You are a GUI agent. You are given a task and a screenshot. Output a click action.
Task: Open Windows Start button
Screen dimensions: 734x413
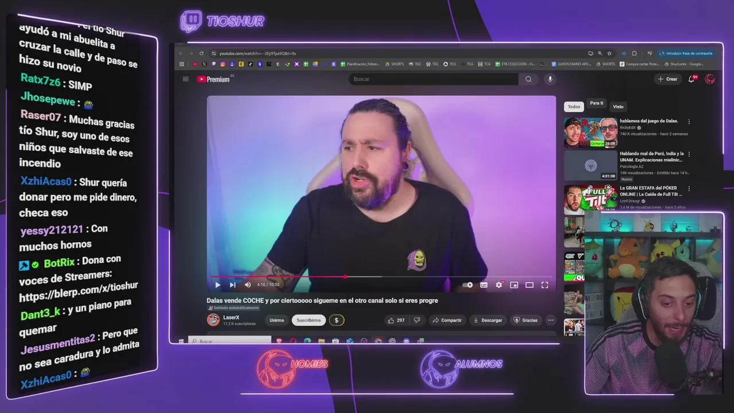pyautogui.click(x=181, y=341)
